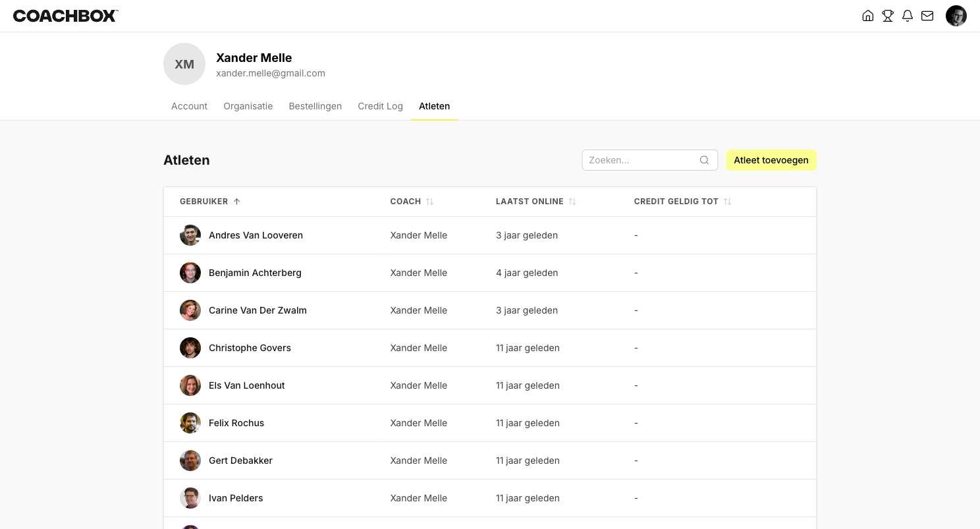Viewport: 980px width, 529px height.
Task: Click Ivan Pelders's avatar
Action: (x=190, y=498)
